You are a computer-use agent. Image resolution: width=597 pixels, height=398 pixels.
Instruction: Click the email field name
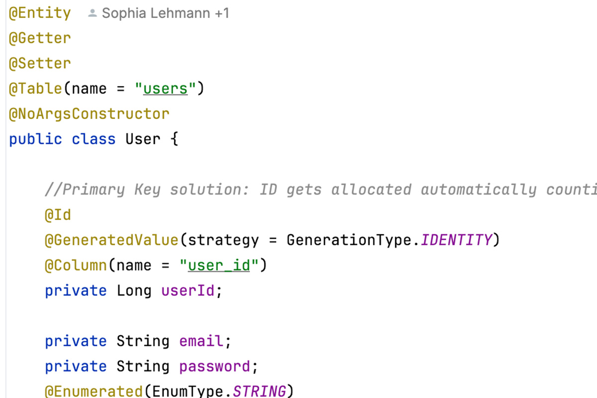click(201, 341)
